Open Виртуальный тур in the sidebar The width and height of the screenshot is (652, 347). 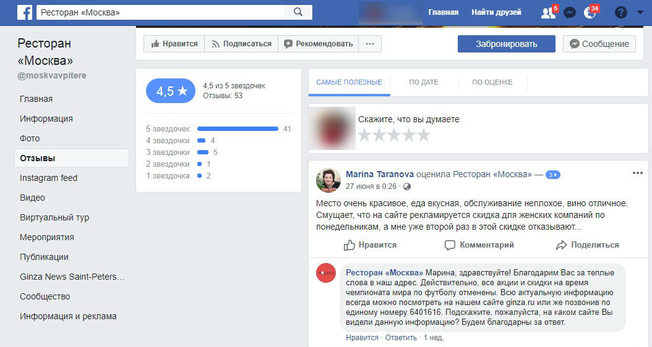coord(54,217)
